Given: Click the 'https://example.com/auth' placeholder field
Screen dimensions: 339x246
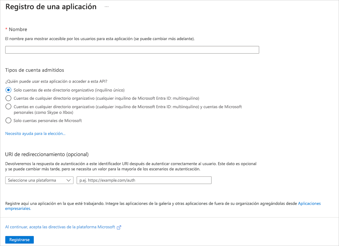Looking at the screenshot, I should 144,180.
